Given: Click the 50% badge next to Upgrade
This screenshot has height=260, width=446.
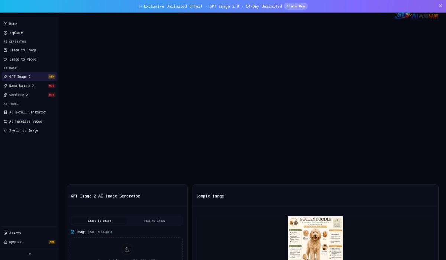Looking at the screenshot, I should click(52, 242).
